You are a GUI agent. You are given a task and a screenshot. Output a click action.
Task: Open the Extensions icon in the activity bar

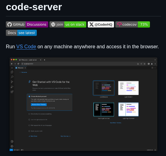click(12, 92)
